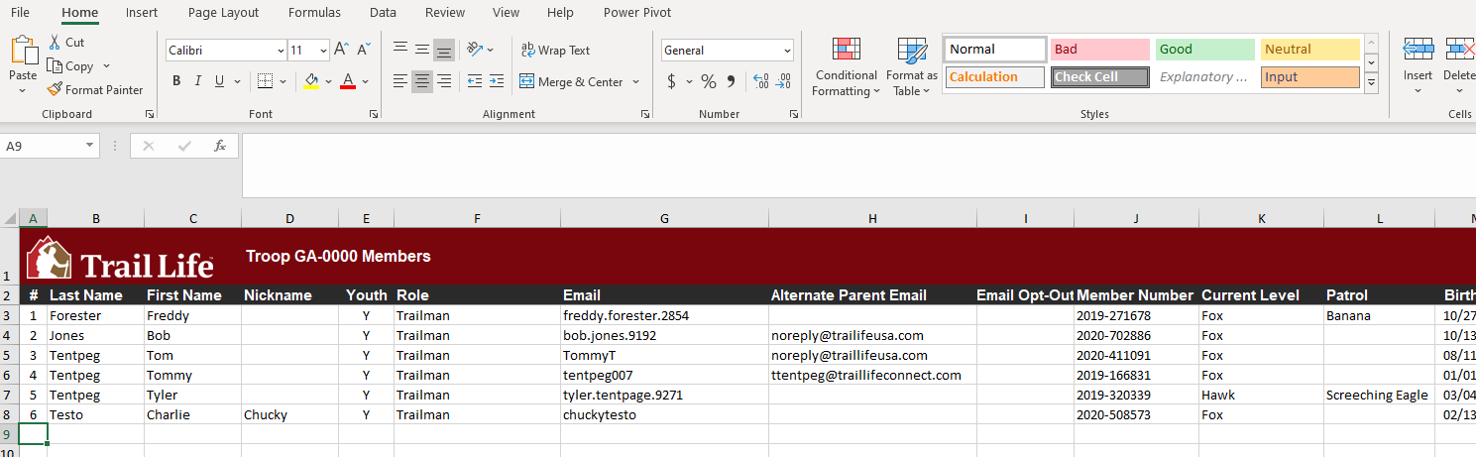Apply the Bad cell style

1100,50
